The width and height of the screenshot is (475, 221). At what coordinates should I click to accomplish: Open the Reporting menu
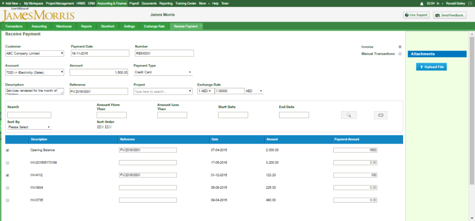(166, 3)
